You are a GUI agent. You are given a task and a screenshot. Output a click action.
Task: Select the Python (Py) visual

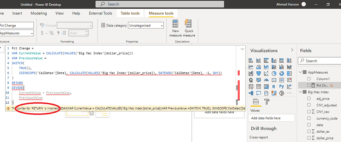click(x=282, y=87)
